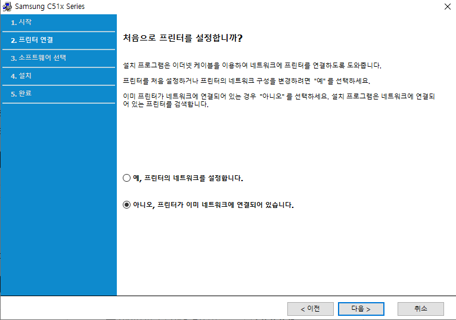
Task: Click the paragraph starting '프린터를 처음 설정하거나'
Action: pyautogui.click(x=246, y=81)
